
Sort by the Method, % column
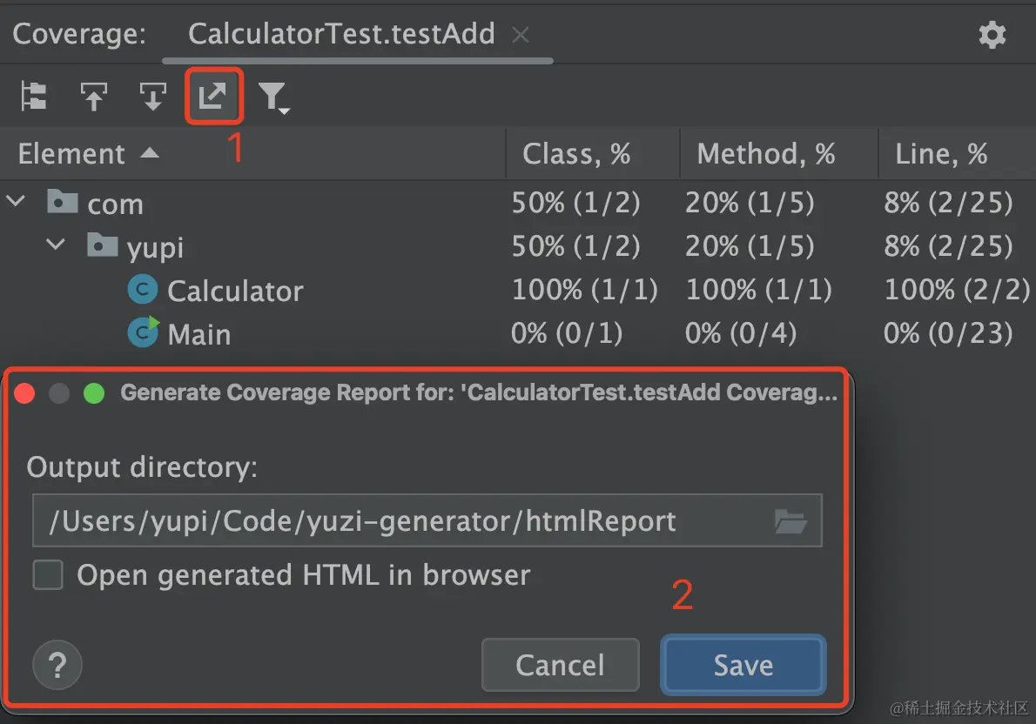point(766,154)
